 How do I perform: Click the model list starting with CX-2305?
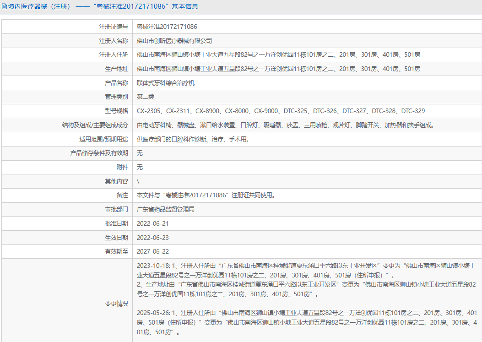(281, 111)
